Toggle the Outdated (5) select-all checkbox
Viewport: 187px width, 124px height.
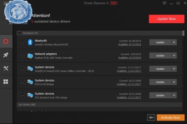pyautogui.click(x=20, y=33)
